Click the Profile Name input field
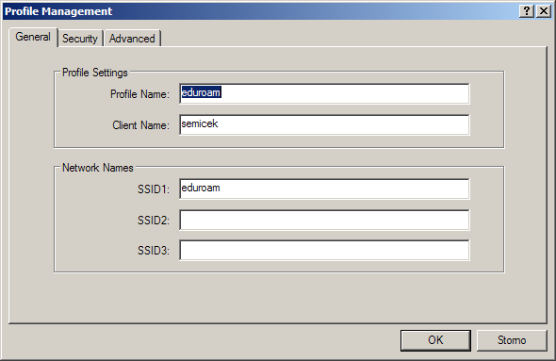The height and width of the screenshot is (361, 556). [x=324, y=93]
